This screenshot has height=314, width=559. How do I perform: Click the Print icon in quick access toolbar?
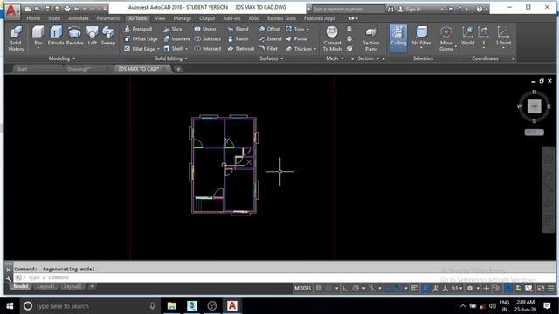(x=67, y=9)
